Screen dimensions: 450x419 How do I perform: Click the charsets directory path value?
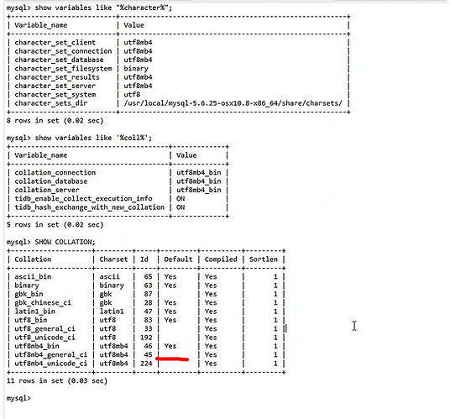coord(233,103)
